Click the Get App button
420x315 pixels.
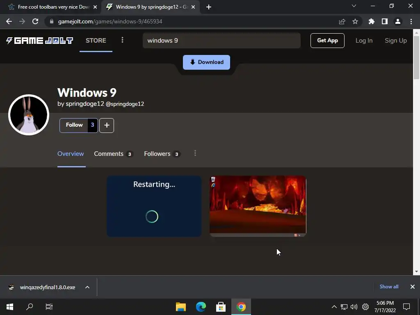click(327, 41)
